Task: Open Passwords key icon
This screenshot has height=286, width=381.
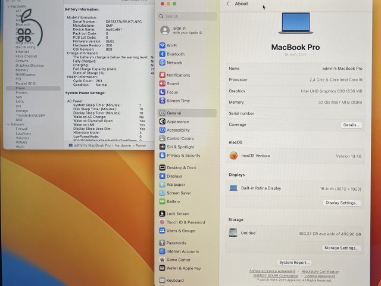Action: pyautogui.click(x=162, y=243)
